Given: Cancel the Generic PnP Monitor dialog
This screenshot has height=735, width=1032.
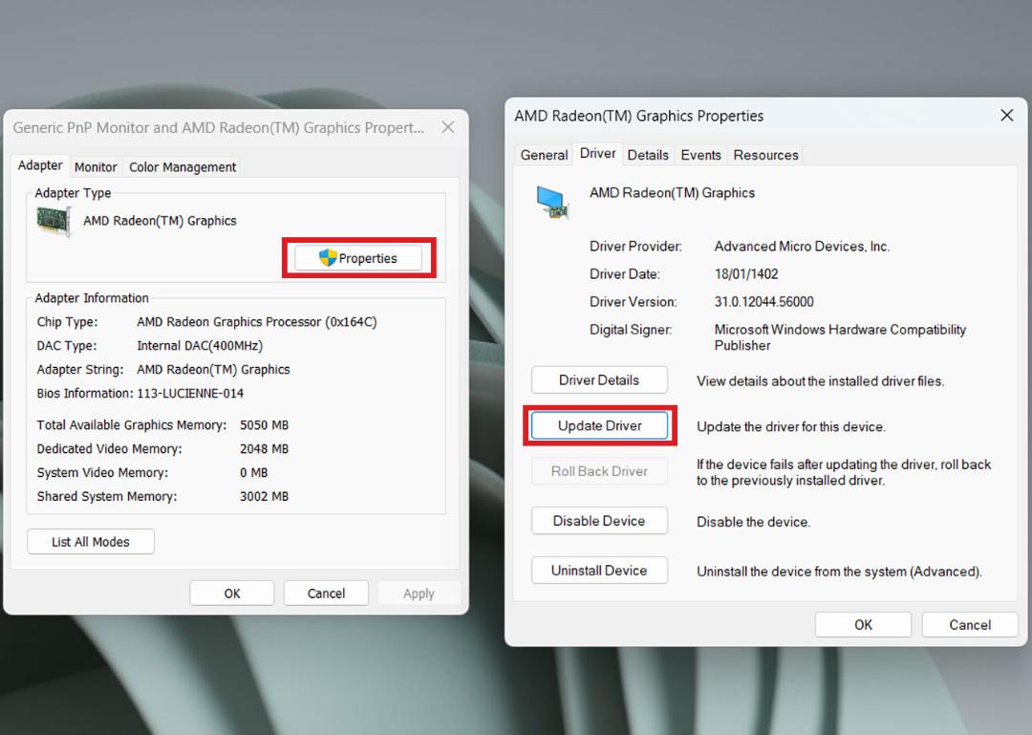Looking at the screenshot, I should click(x=326, y=594).
